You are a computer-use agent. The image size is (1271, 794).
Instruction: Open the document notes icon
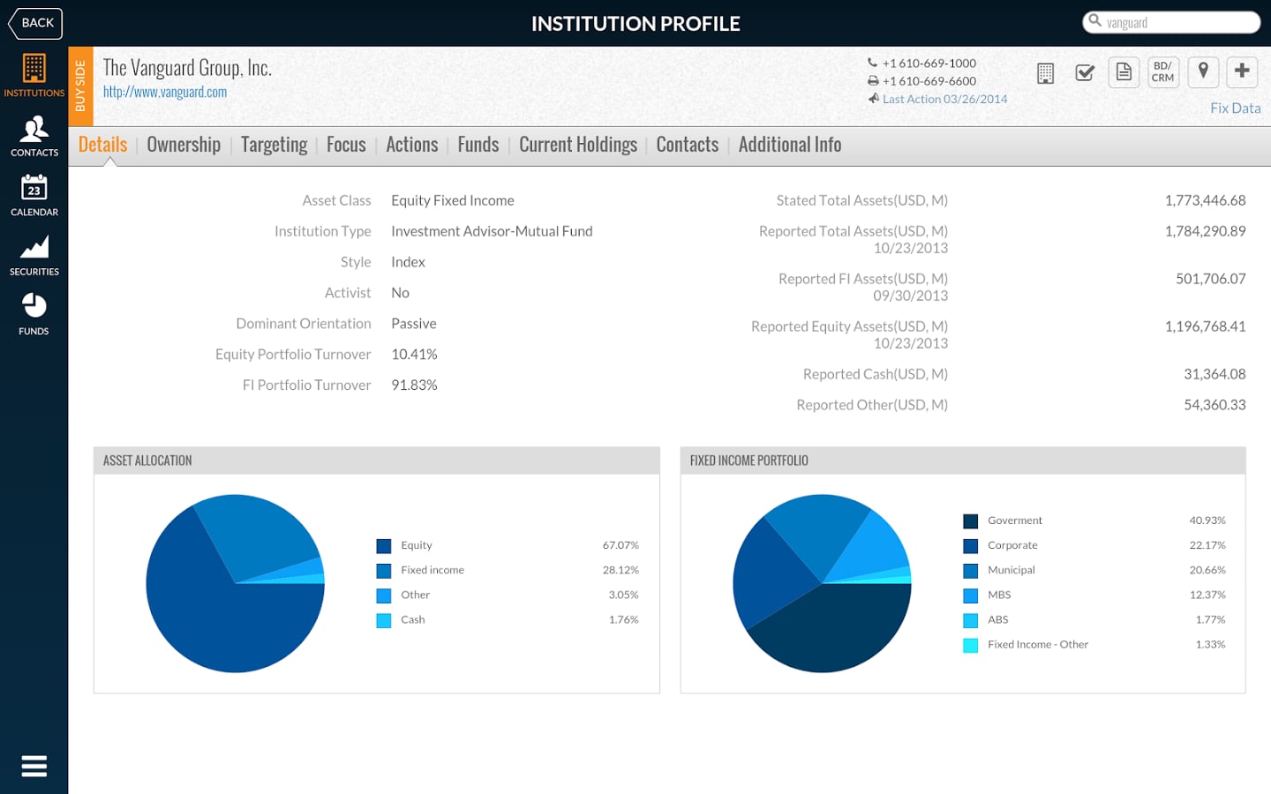[x=1124, y=72]
